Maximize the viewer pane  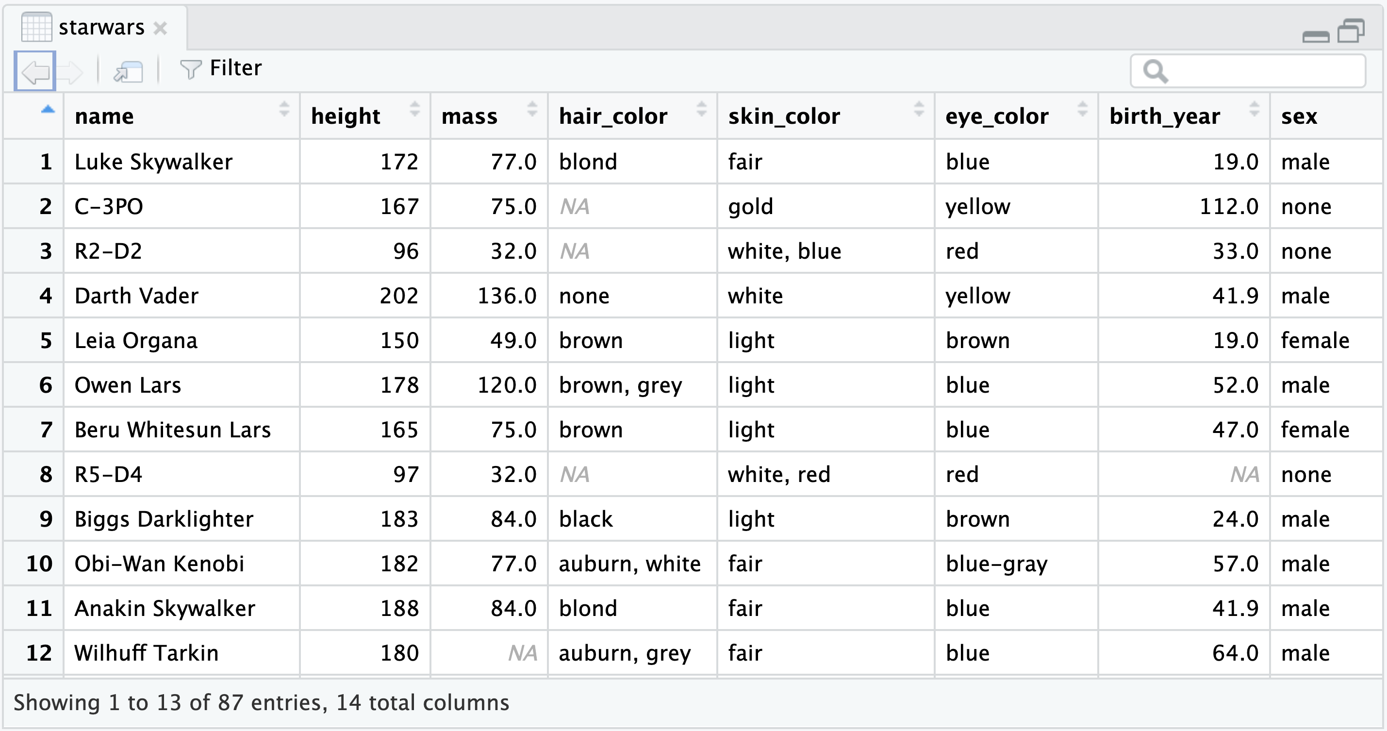[1351, 31]
